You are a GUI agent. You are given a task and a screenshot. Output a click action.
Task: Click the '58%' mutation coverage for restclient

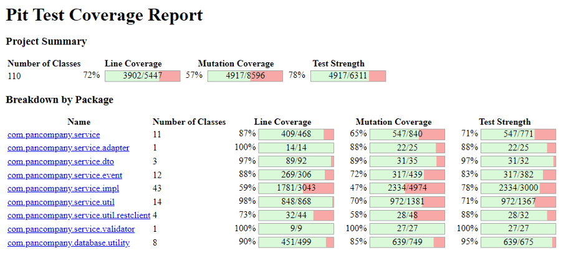pos(358,215)
